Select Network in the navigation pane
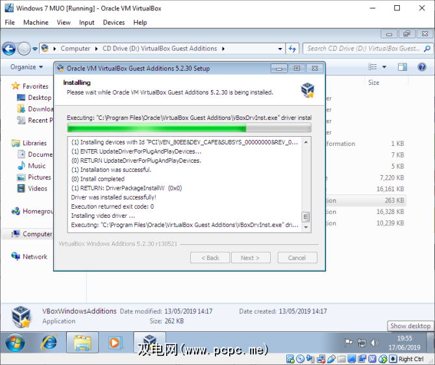This screenshot has height=365, width=435. (x=35, y=257)
